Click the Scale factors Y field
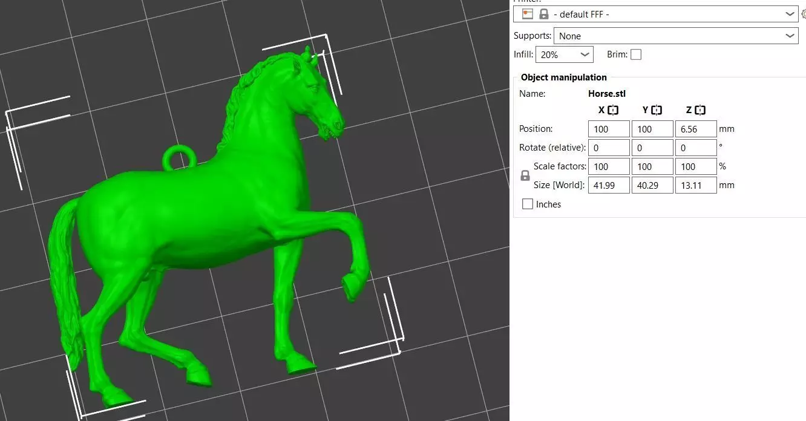Viewport: 806px width, 421px height. (x=652, y=166)
